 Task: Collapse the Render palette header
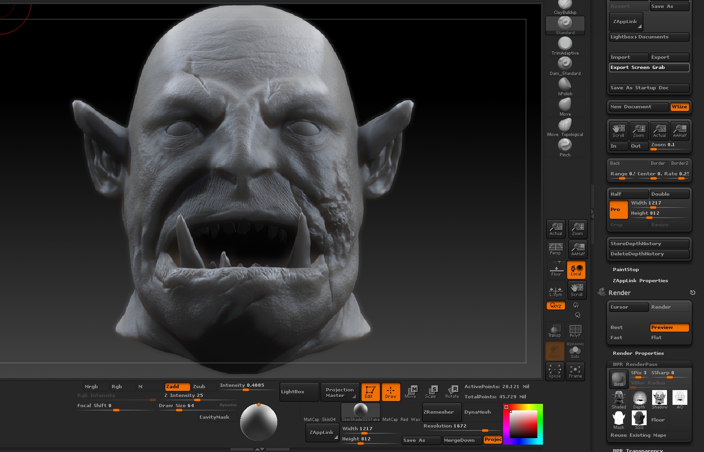point(619,293)
